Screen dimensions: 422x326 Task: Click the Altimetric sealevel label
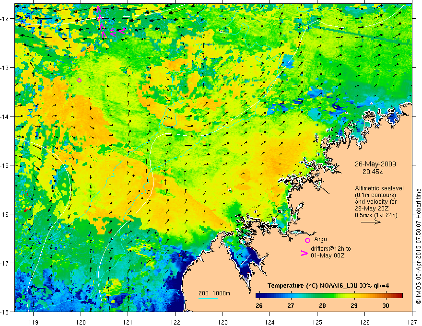(x=379, y=188)
